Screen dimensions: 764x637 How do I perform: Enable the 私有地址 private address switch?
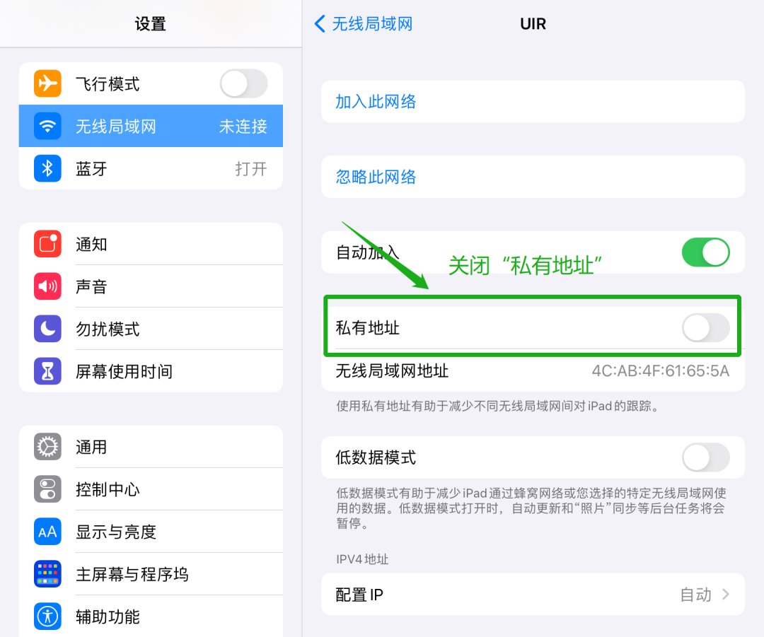click(705, 328)
